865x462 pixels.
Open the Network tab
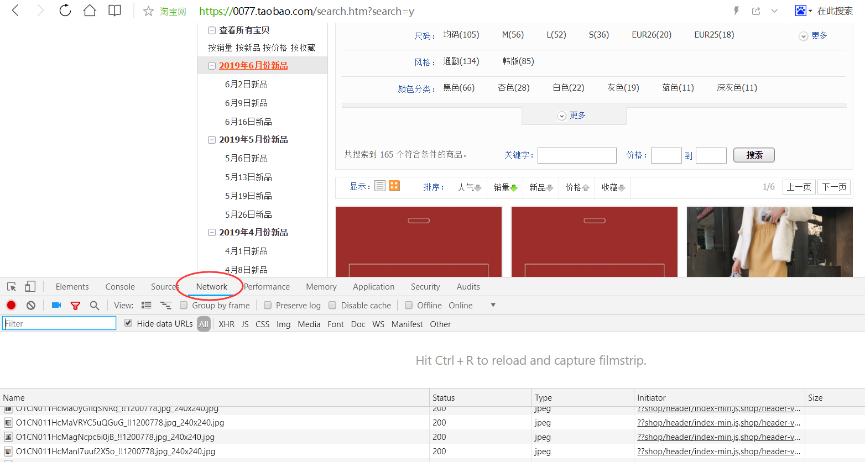pyautogui.click(x=211, y=286)
